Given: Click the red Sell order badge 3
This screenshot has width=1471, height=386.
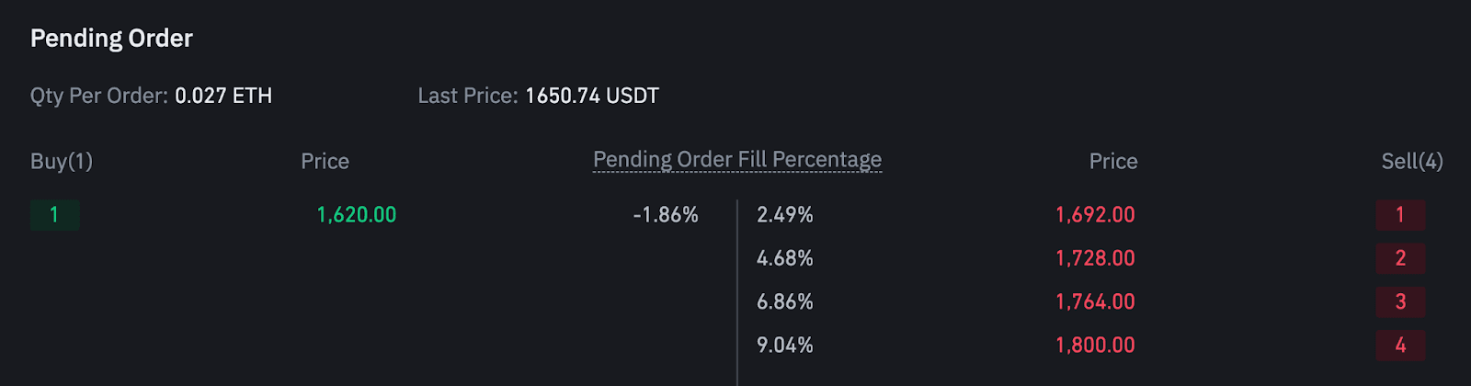Looking at the screenshot, I should [x=1400, y=301].
